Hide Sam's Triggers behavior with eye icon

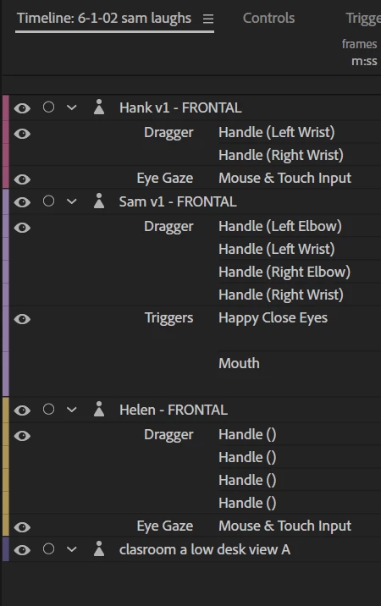(x=22, y=319)
